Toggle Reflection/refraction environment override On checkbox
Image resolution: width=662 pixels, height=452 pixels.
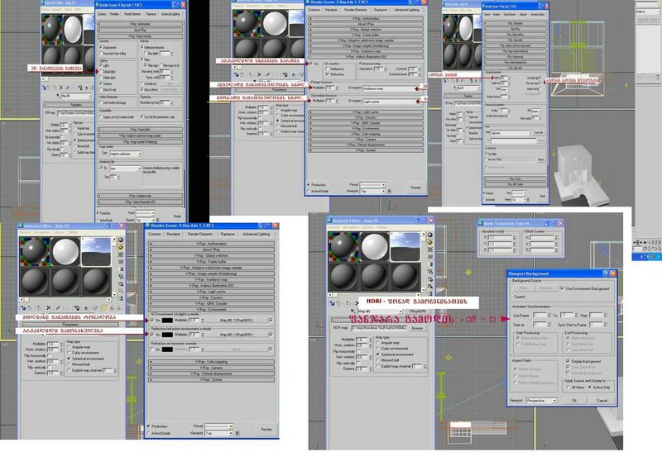(152, 335)
